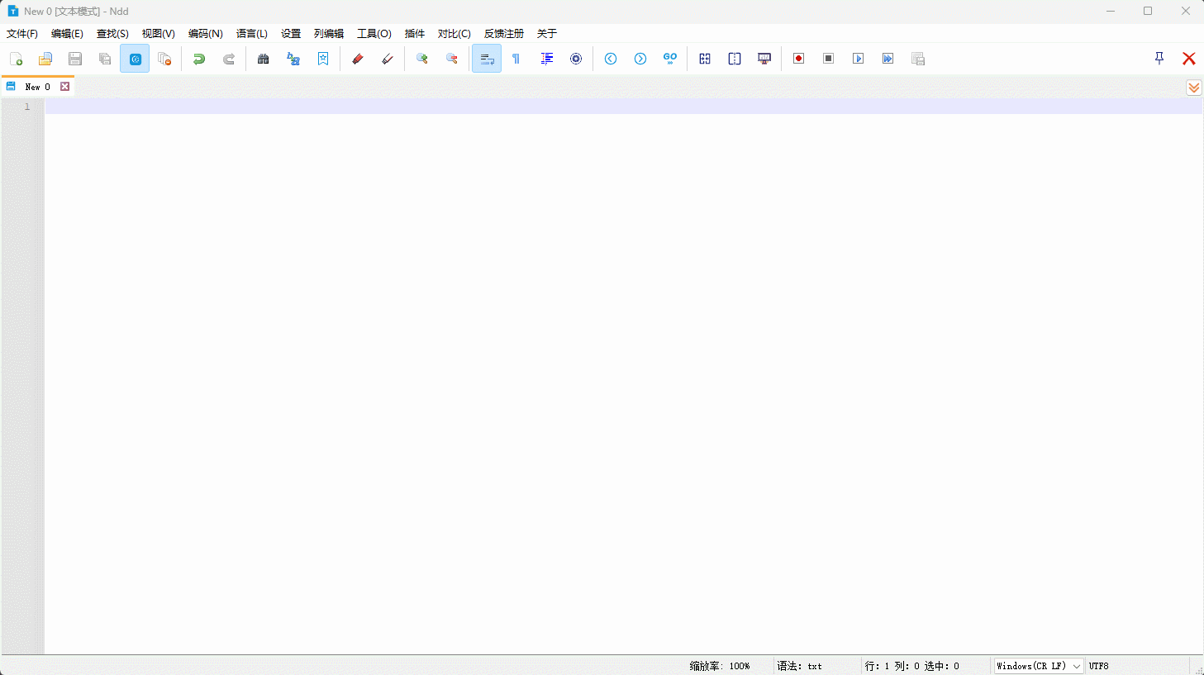The width and height of the screenshot is (1204, 675).
Task: Open the Windows(CR LF) line ending dropdown
Action: coord(1039,666)
